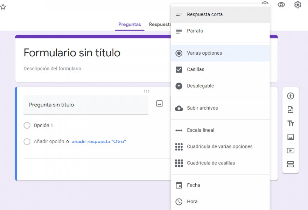Image resolution: width=308 pixels, height=210 pixels.
Task: Click añadir respuesta Otro link
Action: tap(99, 141)
